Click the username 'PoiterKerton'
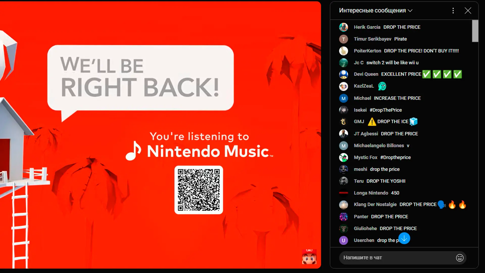The image size is (485, 273). [368, 51]
